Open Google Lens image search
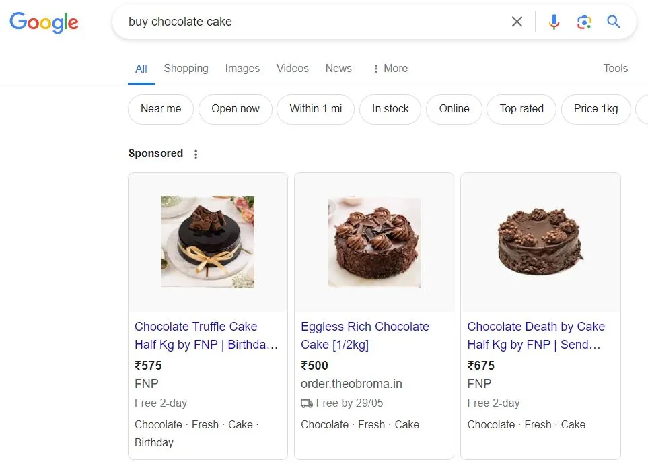Screen dimensions: 648x468 pyautogui.click(x=584, y=22)
